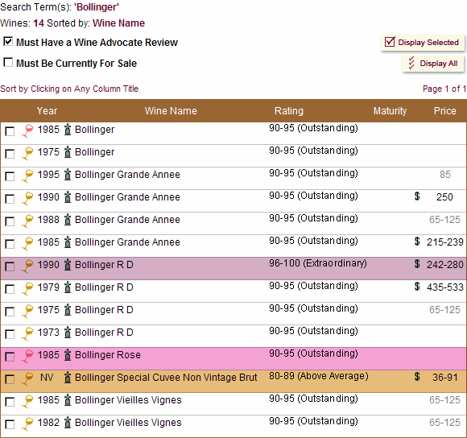467x438 pixels.
Task: Tick checkbox for 1990 Bollinger R D
Action: [10, 267]
